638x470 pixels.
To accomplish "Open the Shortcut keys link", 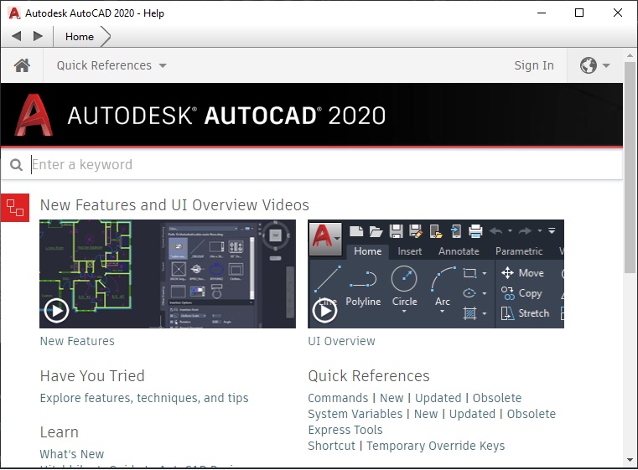I will (x=332, y=446).
